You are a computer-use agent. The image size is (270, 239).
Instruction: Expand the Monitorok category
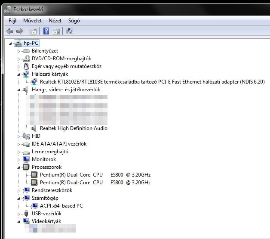(19, 160)
